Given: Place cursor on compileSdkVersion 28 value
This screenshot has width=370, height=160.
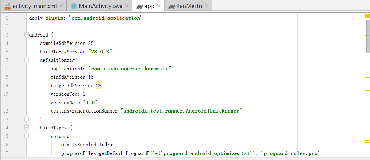Looking at the screenshot, I should (91, 43).
